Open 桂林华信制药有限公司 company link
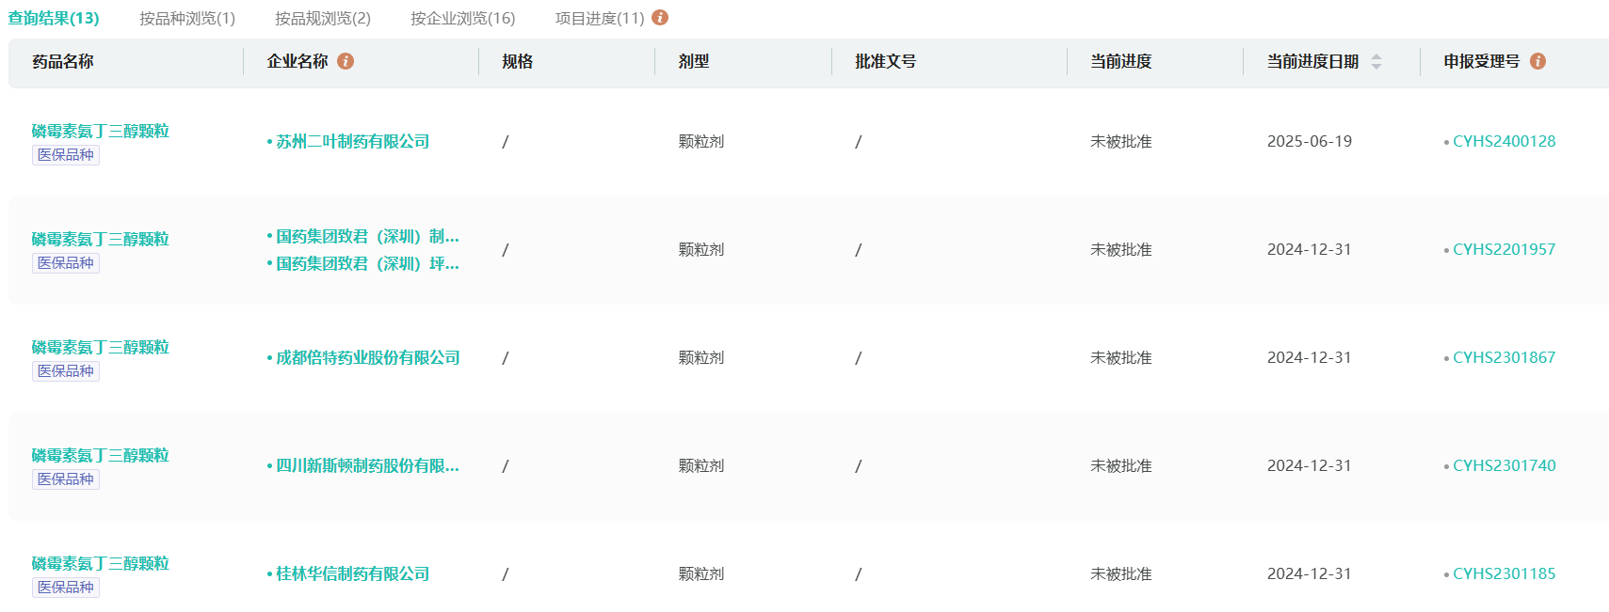 pos(352,573)
